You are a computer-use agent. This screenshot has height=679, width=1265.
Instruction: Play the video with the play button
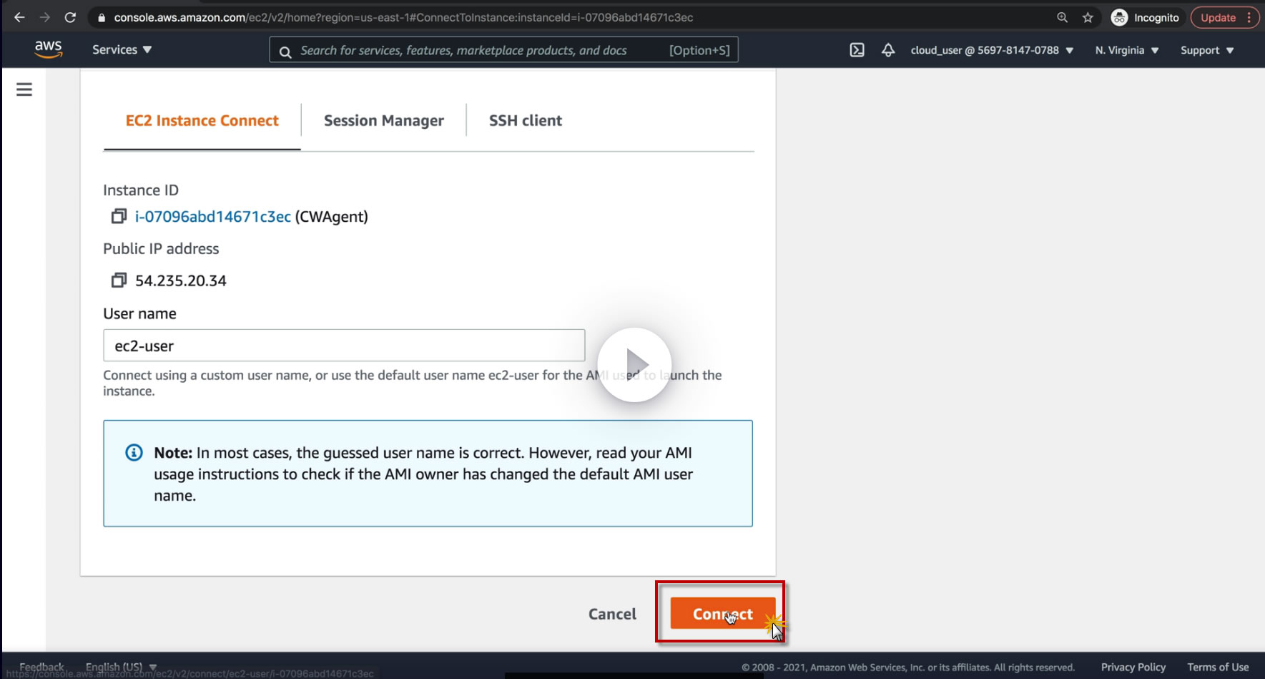pos(634,365)
